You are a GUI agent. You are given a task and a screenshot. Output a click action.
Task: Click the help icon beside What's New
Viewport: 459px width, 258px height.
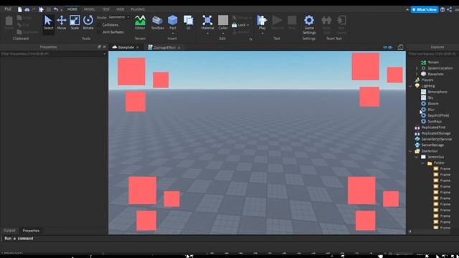[443, 9]
